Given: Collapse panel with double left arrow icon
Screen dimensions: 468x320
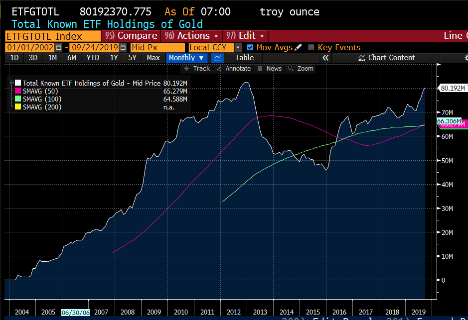Looking at the screenshot, I should [325, 58].
